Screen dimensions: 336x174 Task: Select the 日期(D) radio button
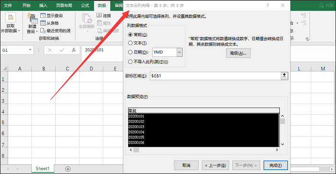coord(130,52)
